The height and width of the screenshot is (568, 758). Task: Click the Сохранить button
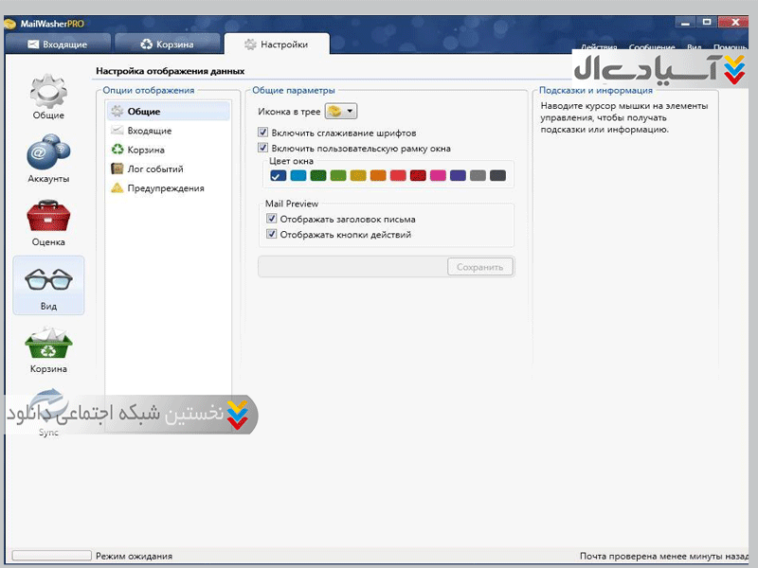tap(479, 267)
